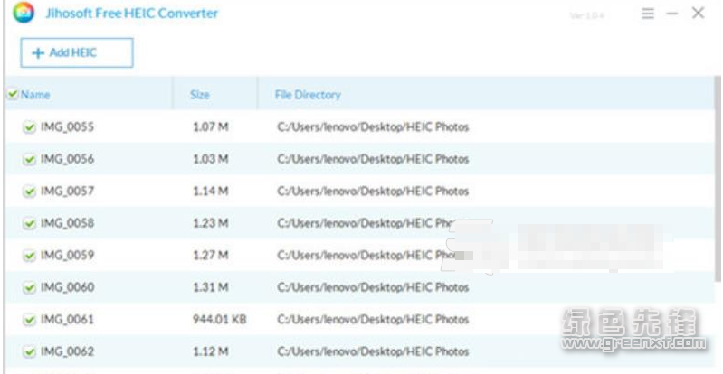Uncheck the IMG_0055 checkbox
Screen dimensions: 723x374
click(29, 127)
